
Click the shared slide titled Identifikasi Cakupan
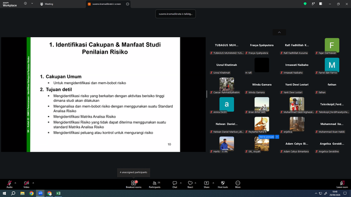pos(103,95)
